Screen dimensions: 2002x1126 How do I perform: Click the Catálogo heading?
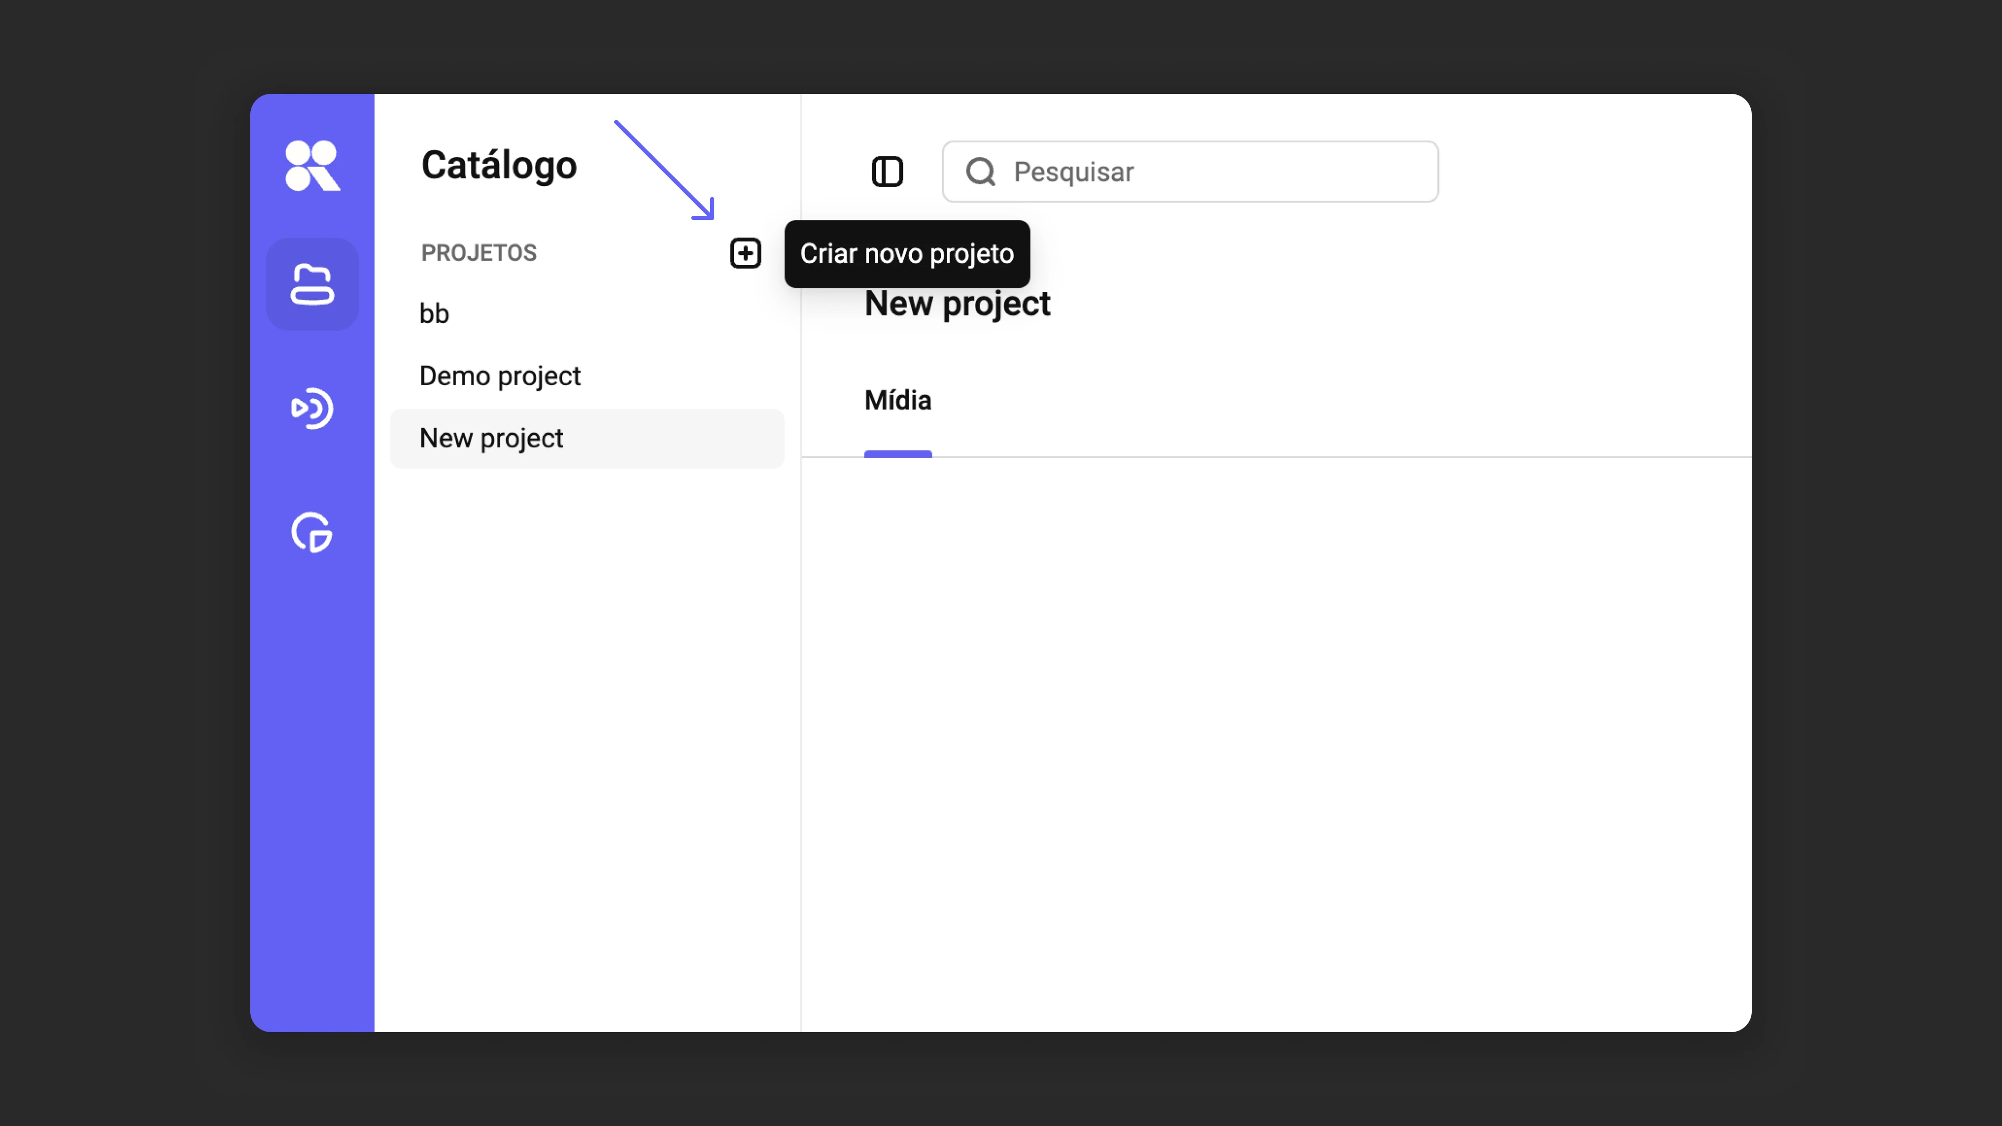499,166
